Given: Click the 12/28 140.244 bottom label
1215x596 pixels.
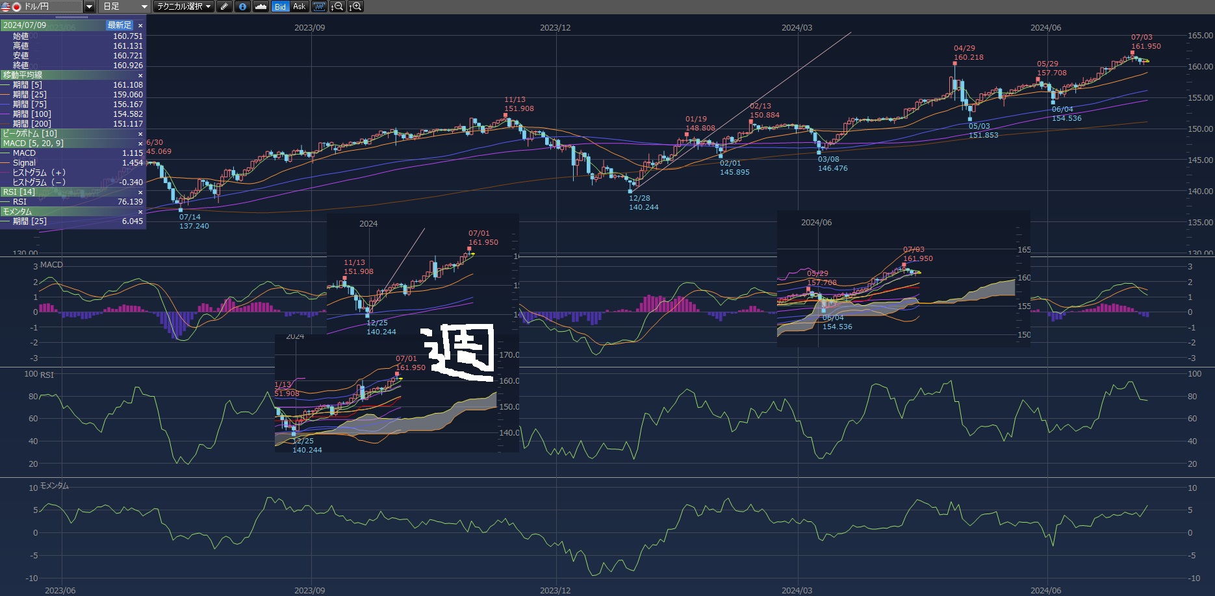Looking at the screenshot, I should click(643, 203).
